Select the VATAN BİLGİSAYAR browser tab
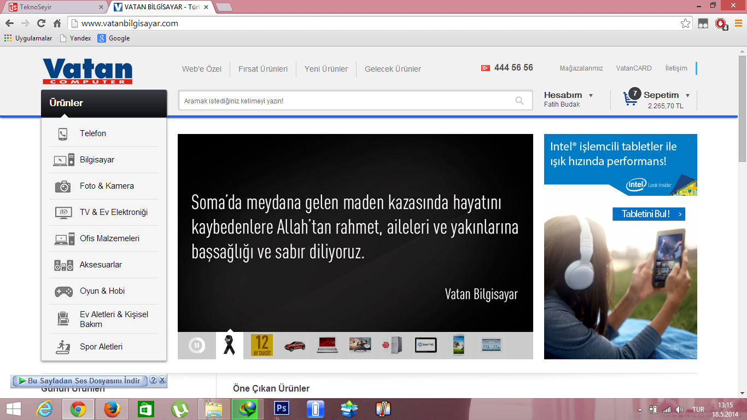 160,7
